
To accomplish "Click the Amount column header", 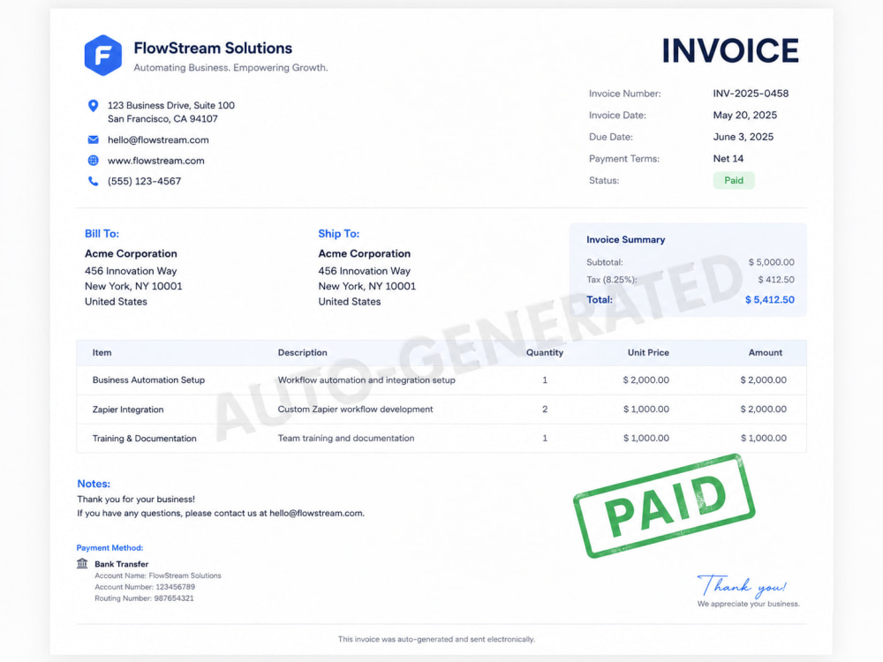I will coord(766,352).
